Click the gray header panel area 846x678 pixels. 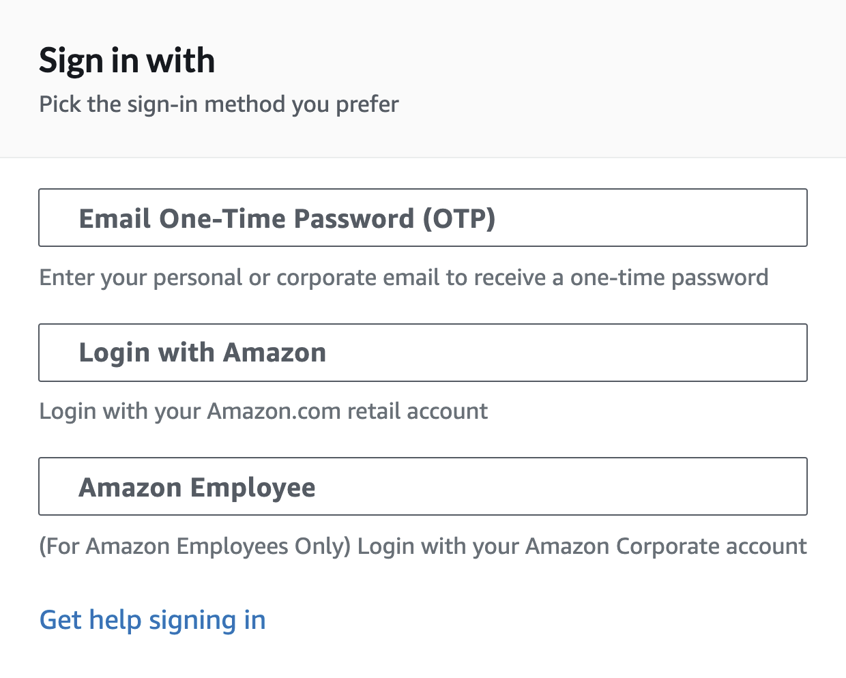(x=423, y=78)
